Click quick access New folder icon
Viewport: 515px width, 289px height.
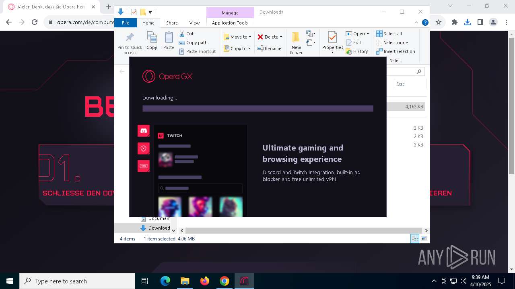point(142,12)
